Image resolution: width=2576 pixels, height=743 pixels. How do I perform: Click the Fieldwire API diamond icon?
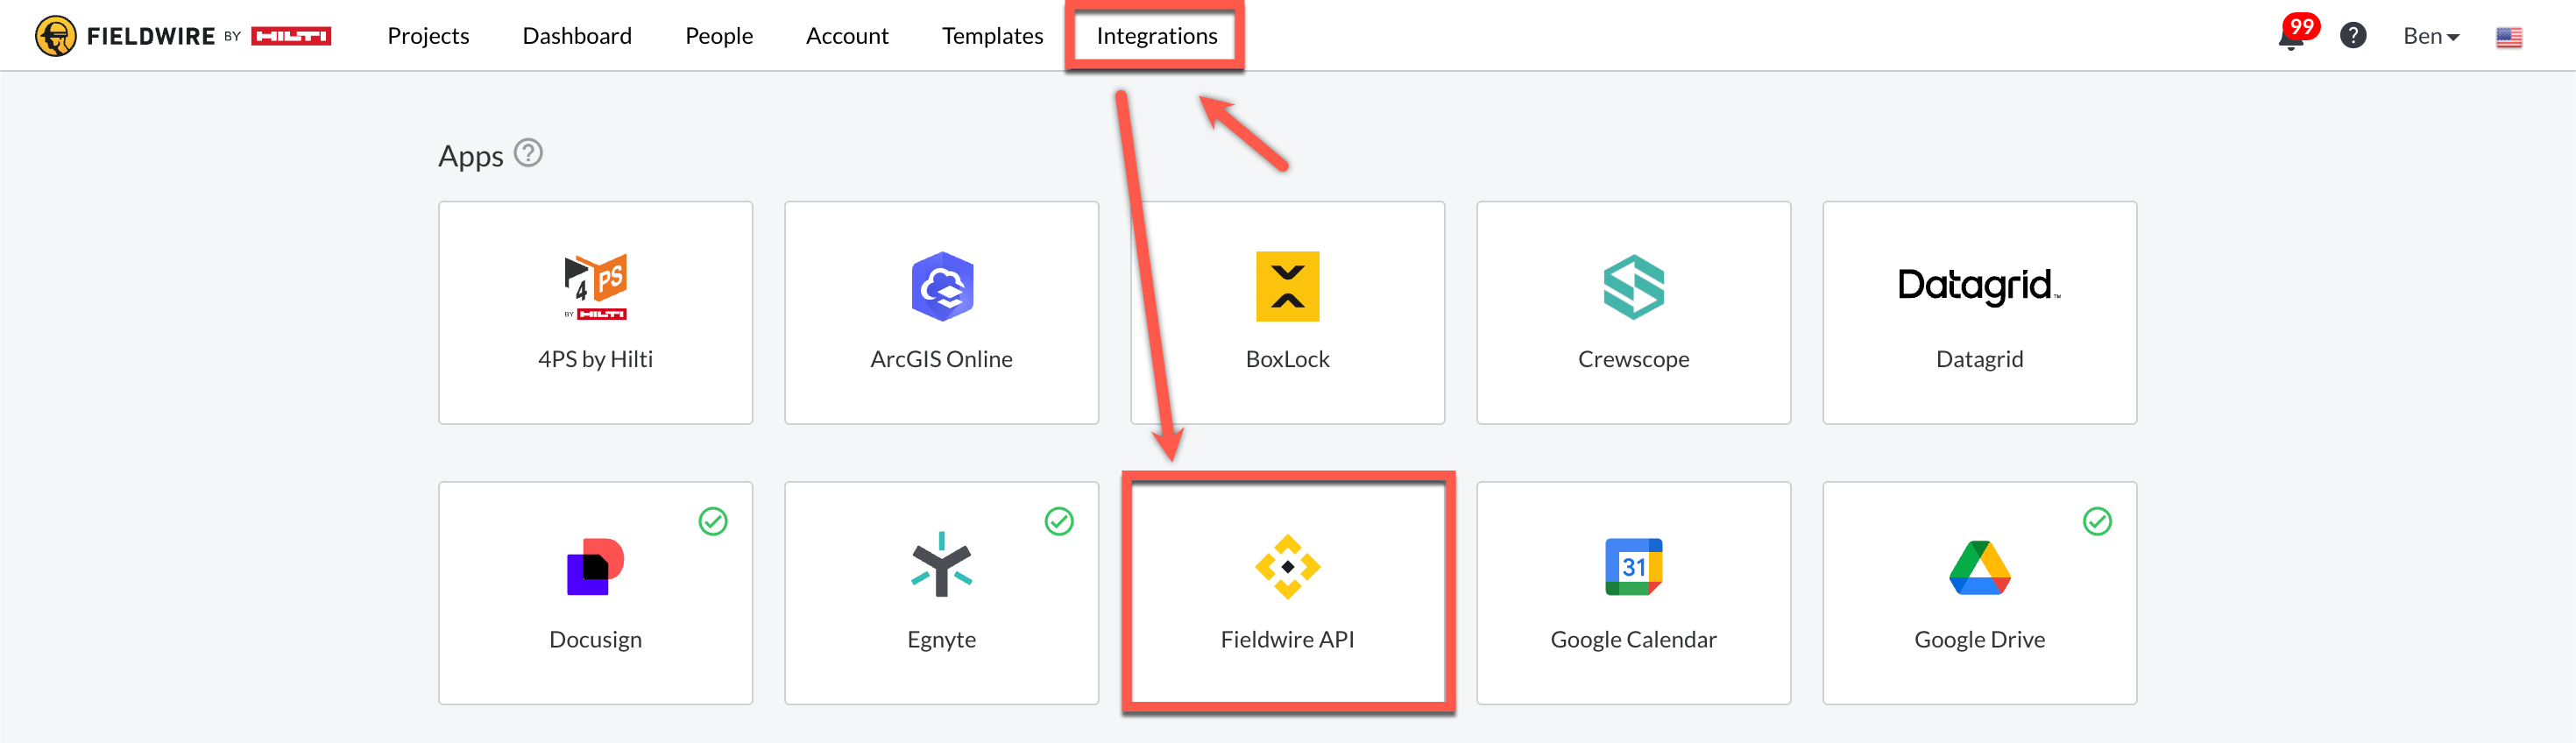[1287, 567]
